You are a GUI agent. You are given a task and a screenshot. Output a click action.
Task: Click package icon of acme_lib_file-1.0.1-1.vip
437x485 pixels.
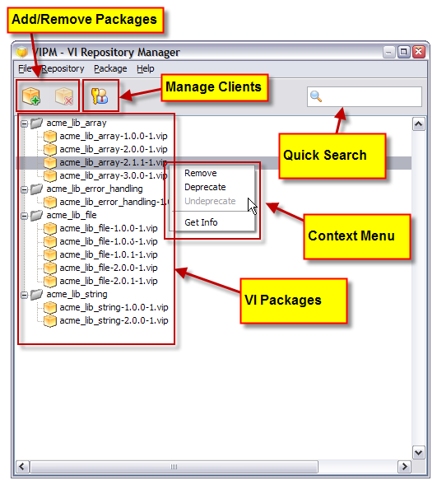pos(49,255)
